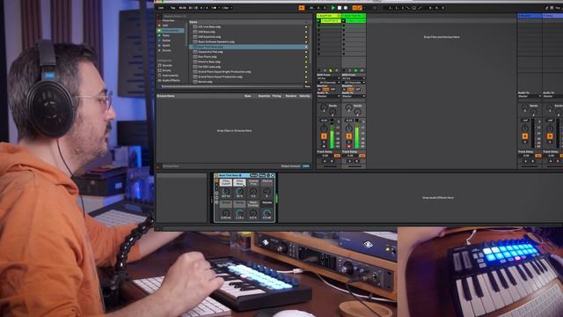This screenshot has height=317, width=563.
Task: Toggle the rack's device activator icon
Action: [216, 175]
